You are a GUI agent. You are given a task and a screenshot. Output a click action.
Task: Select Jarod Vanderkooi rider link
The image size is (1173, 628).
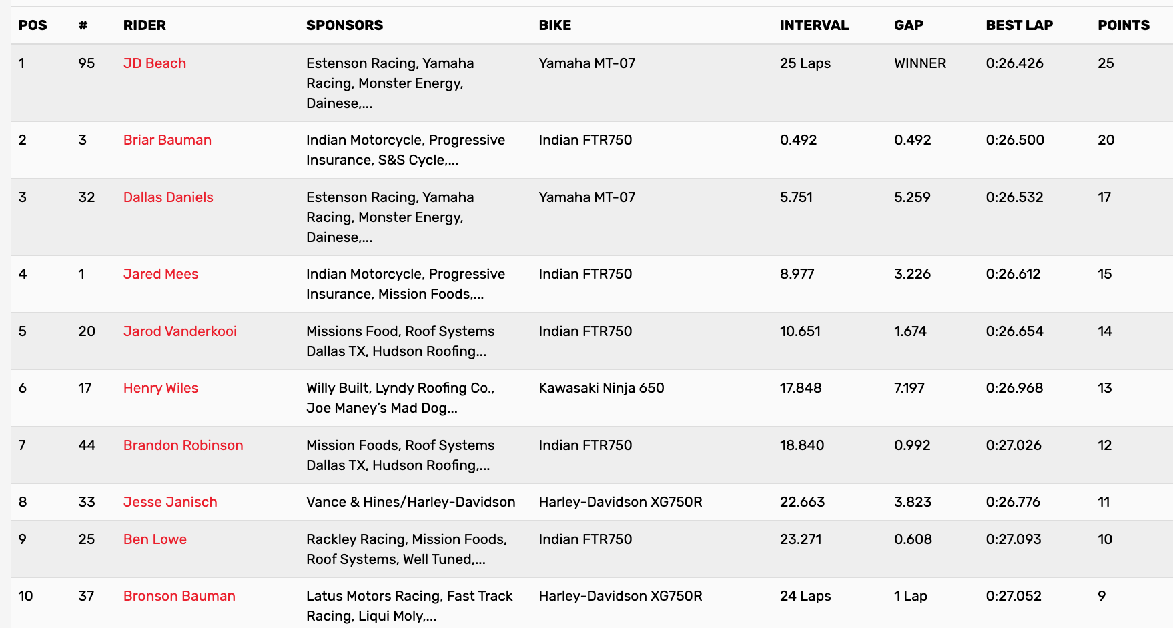(180, 331)
